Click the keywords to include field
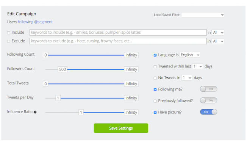This screenshot has height=141, width=247. point(118,33)
